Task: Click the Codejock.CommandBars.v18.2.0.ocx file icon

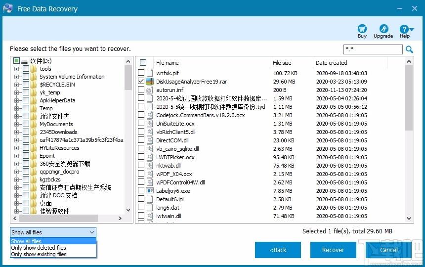Action: click(150, 115)
